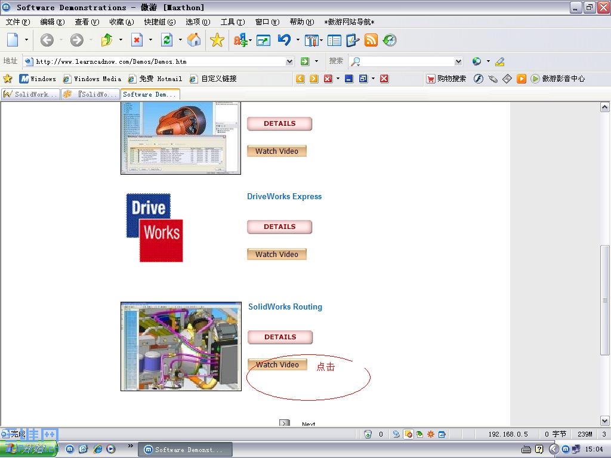Image resolution: width=611 pixels, height=458 pixels.
Task: Open the DriveWorks Express link
Action: click(x=285, y=196)
